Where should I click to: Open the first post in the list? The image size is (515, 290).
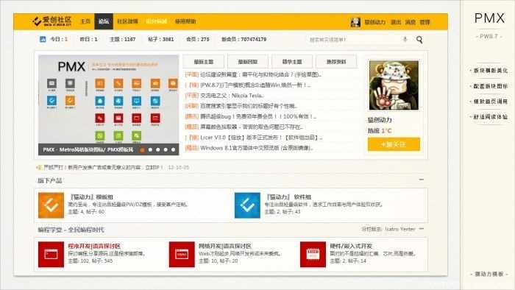click(260, 74)
